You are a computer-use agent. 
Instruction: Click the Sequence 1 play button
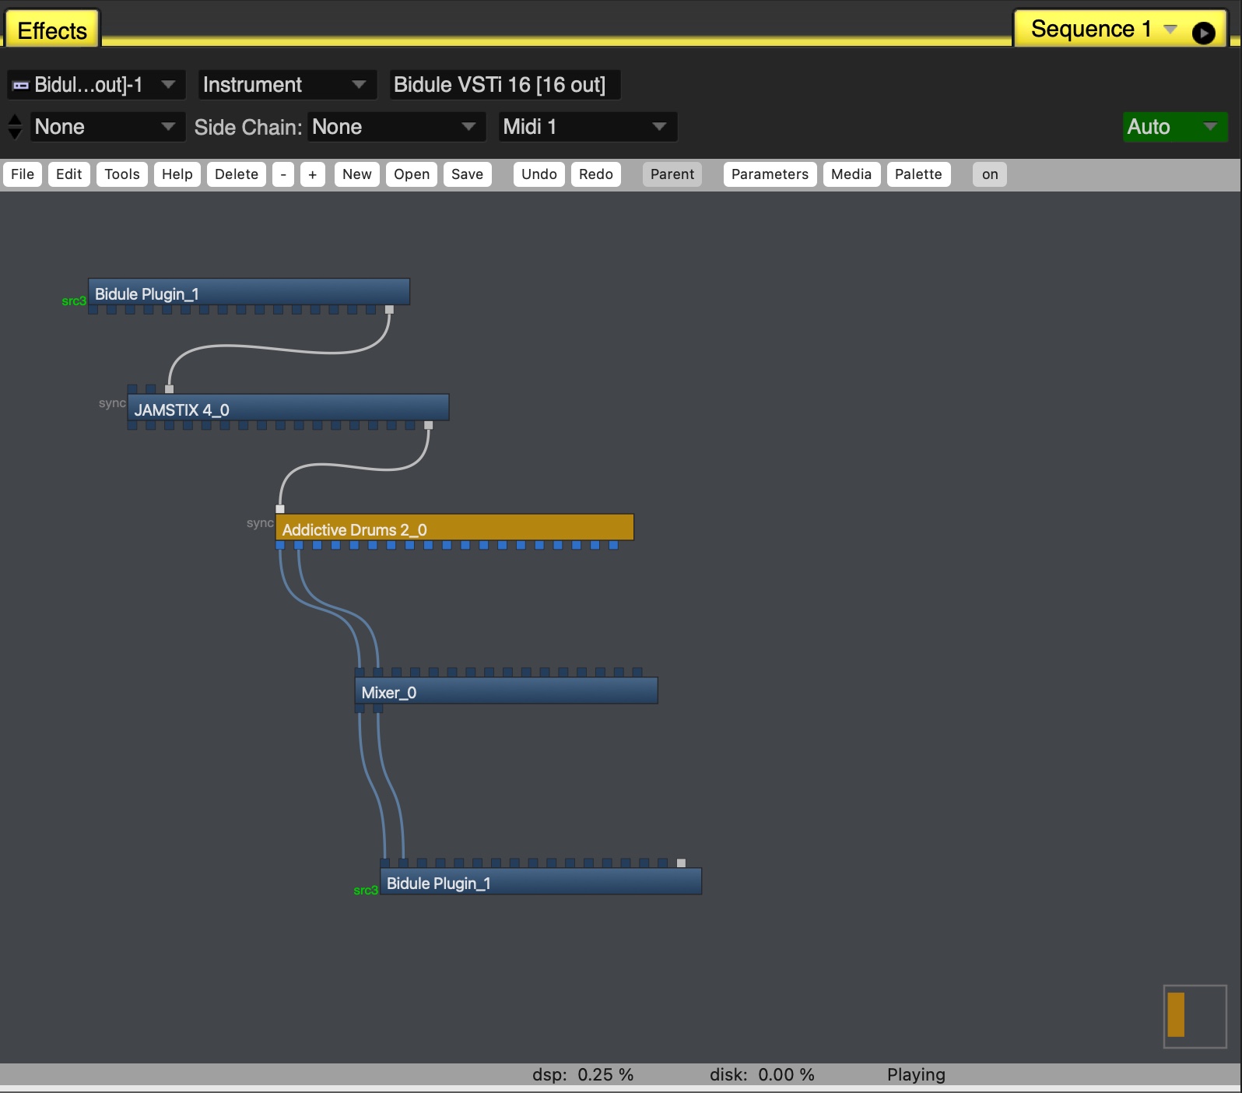click(1203, 33)
